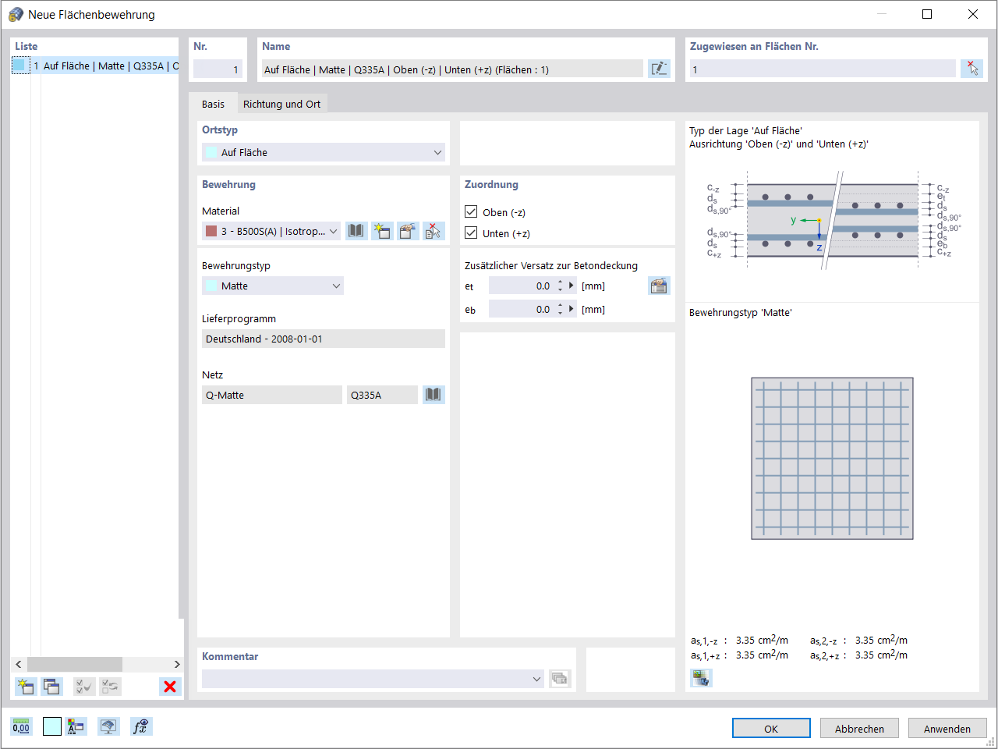The image size is (998, 749).
Task: Click the Anwenden button
Action: tap(947, 728)
